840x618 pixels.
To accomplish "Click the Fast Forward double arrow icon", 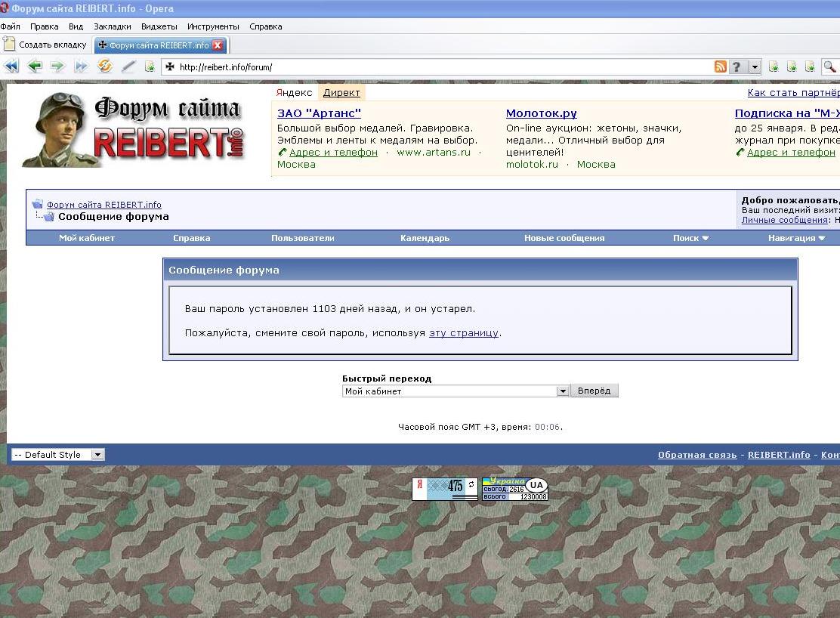I will click(81, 66).
